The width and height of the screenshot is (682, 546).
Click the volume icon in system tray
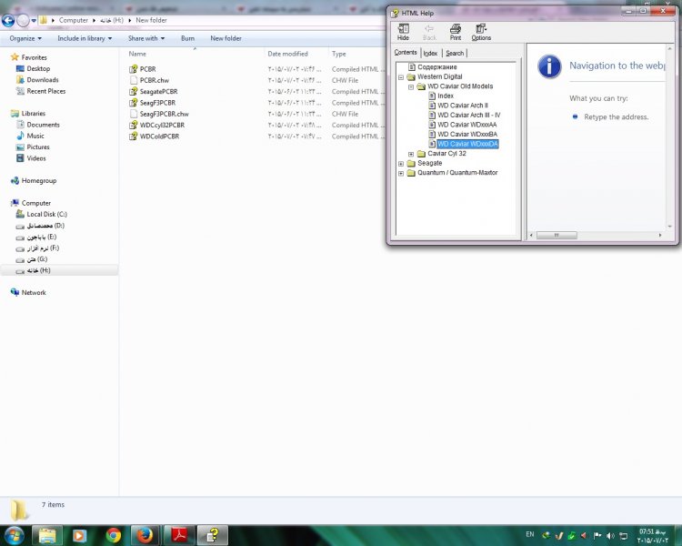[610, 536]
